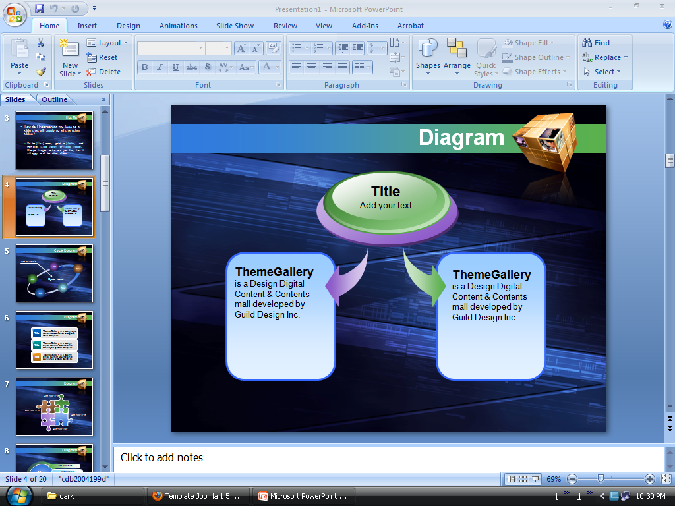The image size is (675, 506).
Task: Click Shrink Font icon
Action: 256,48
